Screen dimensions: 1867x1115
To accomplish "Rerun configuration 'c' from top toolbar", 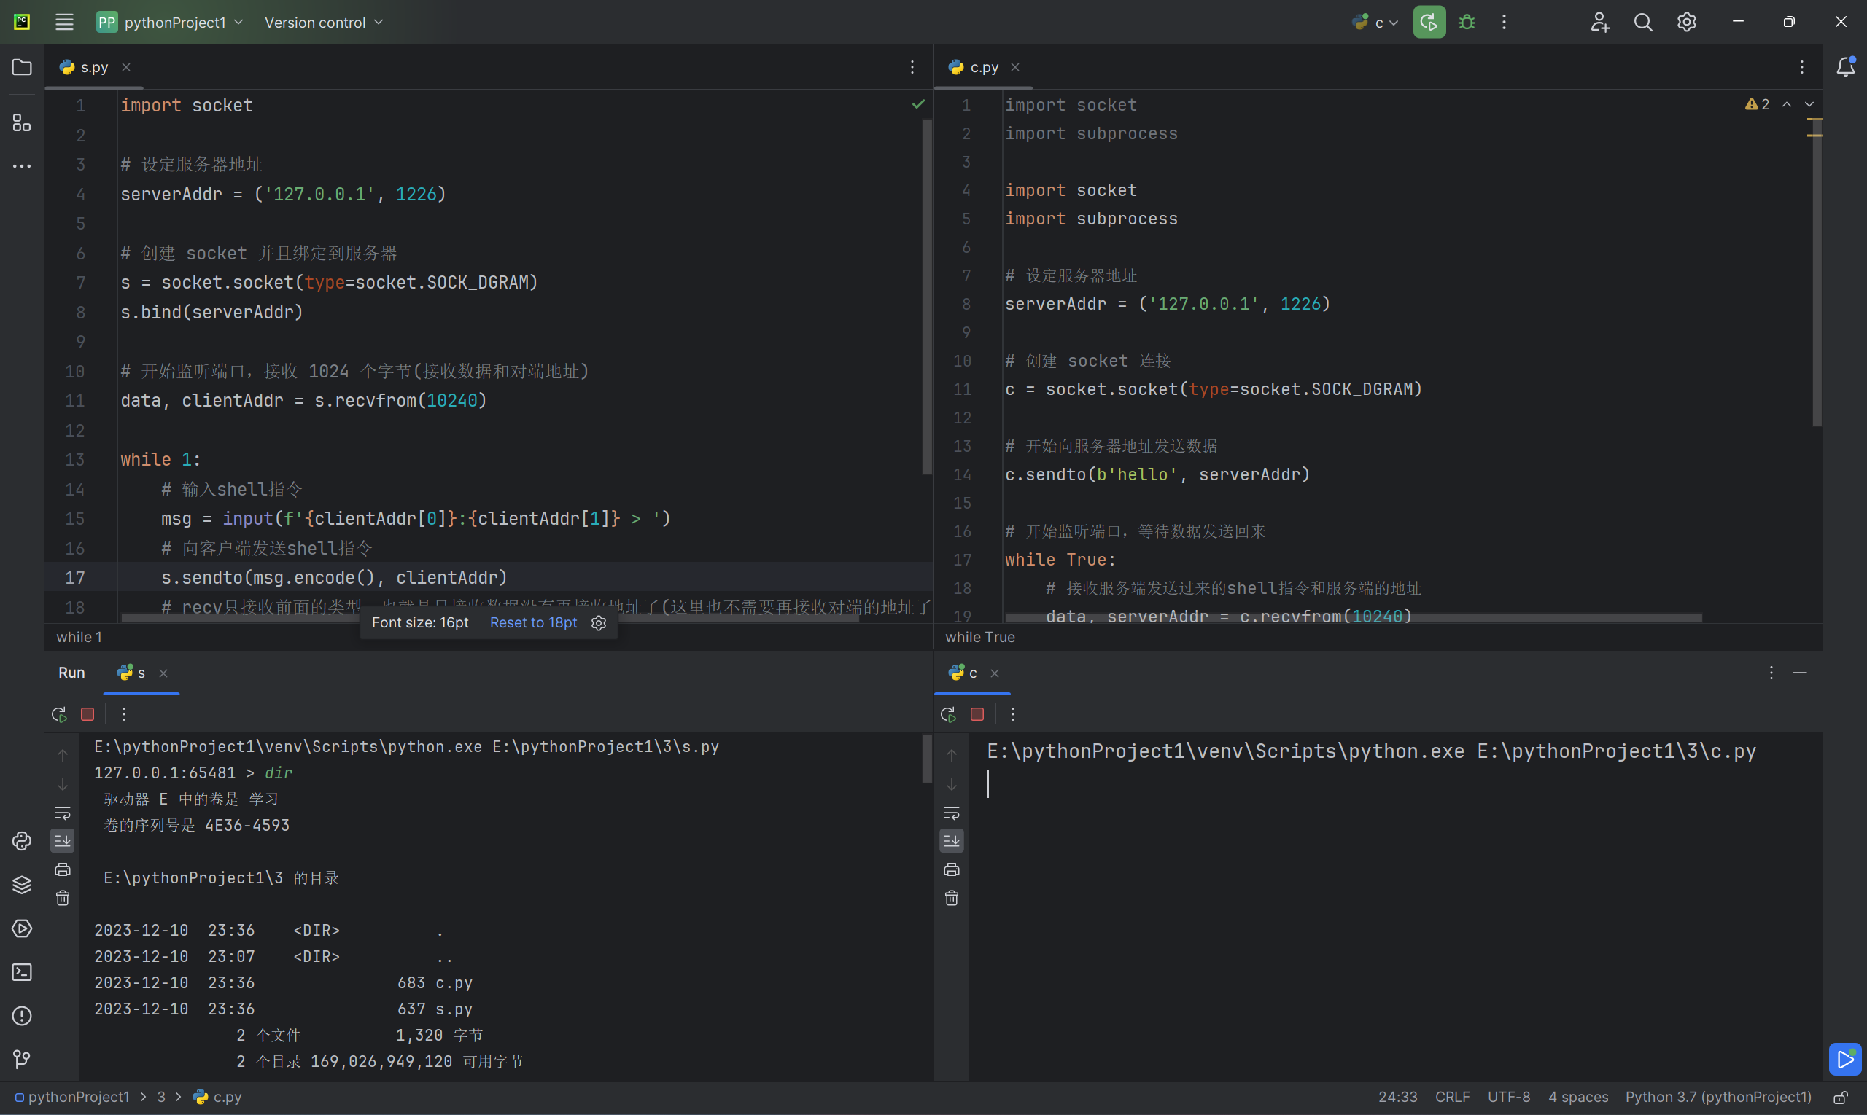I will tap(1429, 22).
